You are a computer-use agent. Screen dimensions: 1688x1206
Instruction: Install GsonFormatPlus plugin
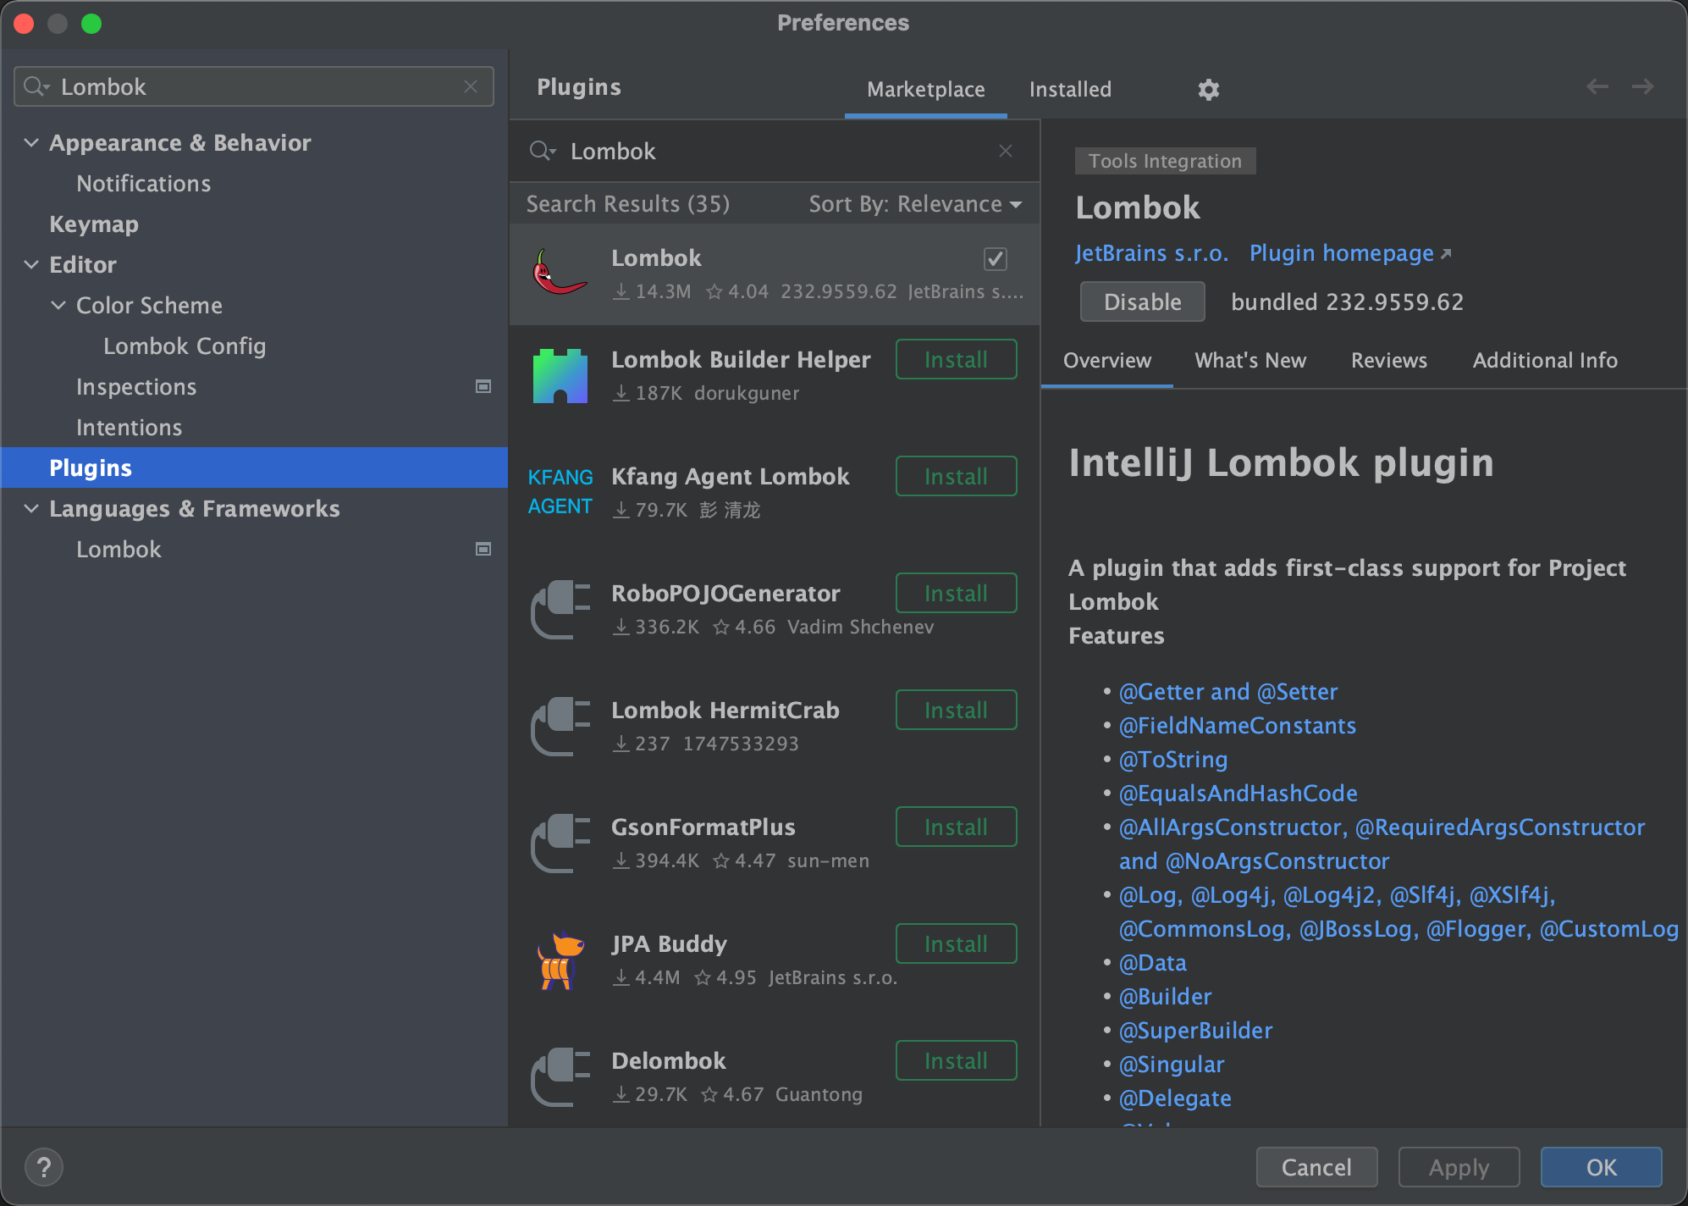coord(956,827)
